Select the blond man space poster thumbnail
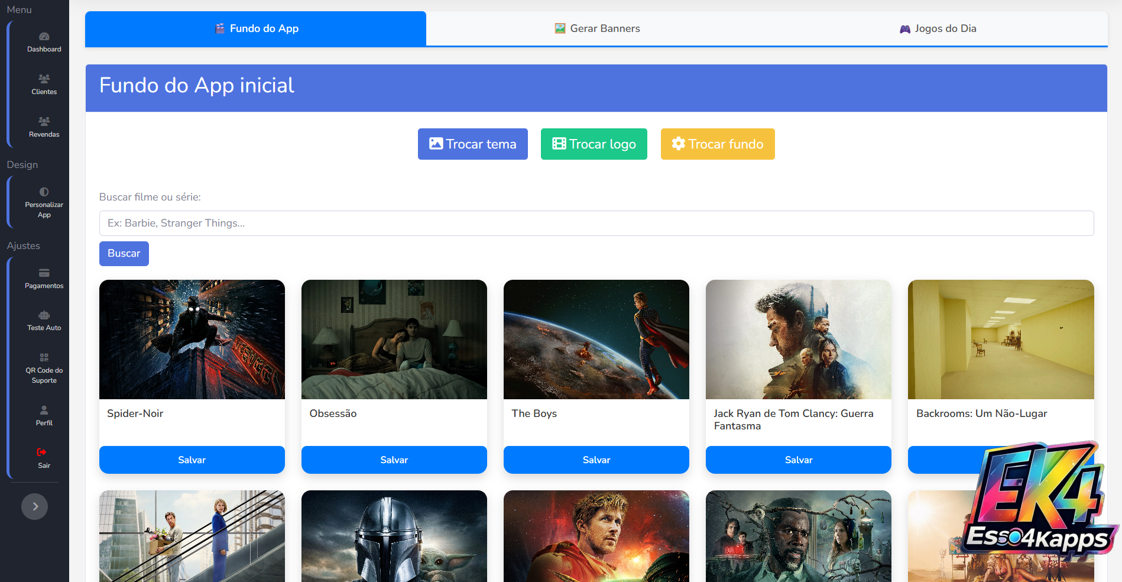Screen dimensions: 1122x582 pos(596,536)
